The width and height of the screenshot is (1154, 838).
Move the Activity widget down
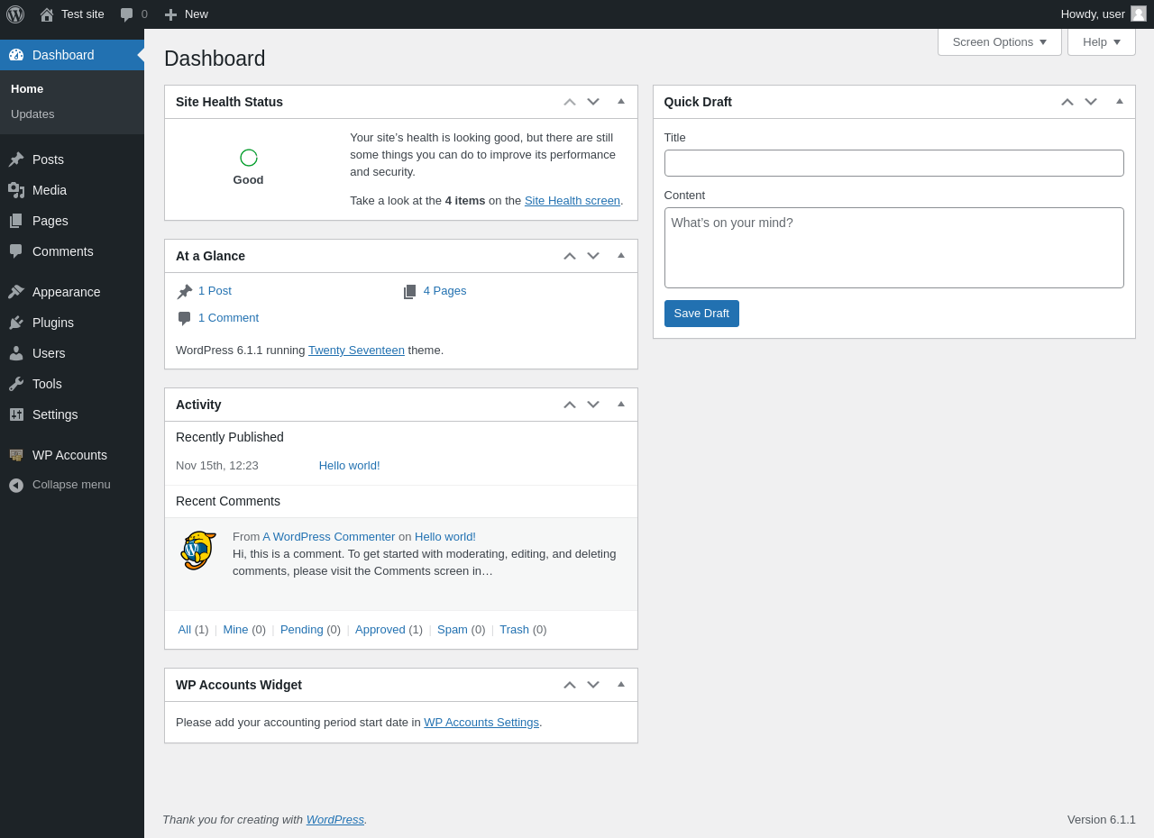[593, 405]
